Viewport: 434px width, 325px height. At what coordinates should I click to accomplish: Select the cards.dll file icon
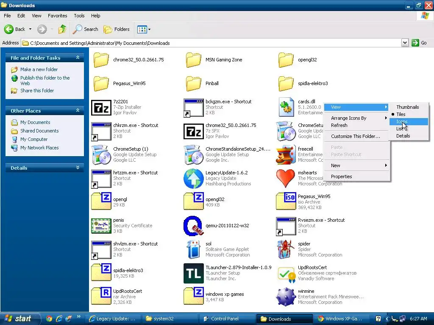tap(286, 107)
